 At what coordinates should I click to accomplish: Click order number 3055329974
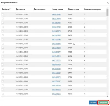[56, 31]
